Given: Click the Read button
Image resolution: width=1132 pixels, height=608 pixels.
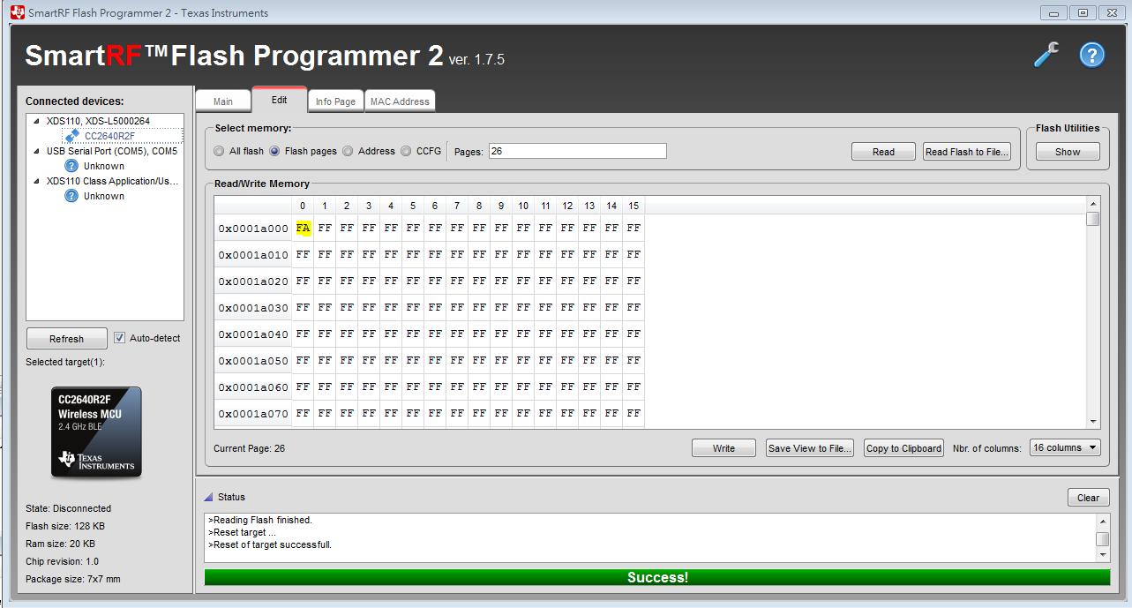Looking at the screenshot, I should tap(883, 152).
